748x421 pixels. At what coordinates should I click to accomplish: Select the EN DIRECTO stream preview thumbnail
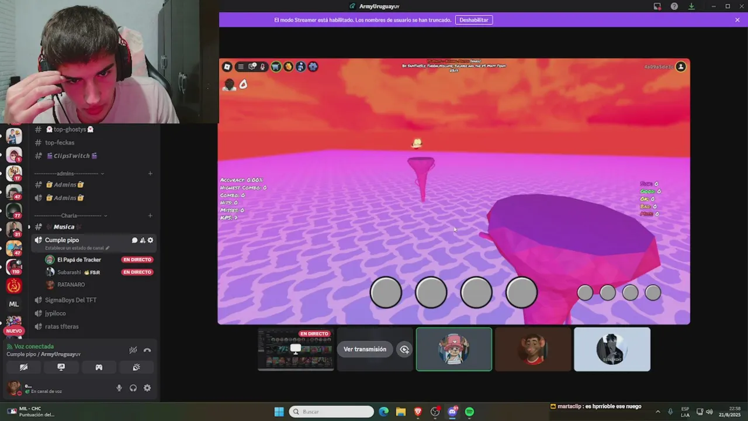(x=296, y=350)
